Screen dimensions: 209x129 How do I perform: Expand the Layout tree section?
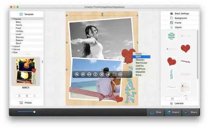12,46
